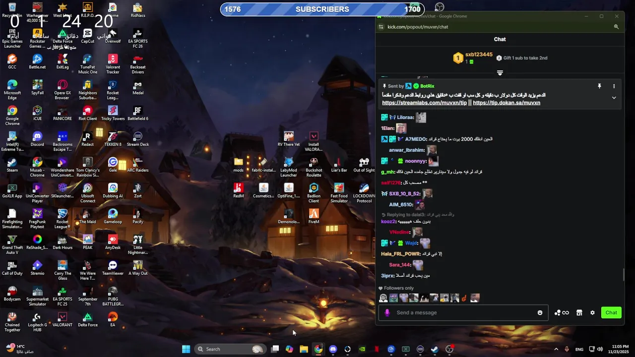Launch the TEKKEN 8 desktop shortcut
This screenshot has height=357, width=635.
click(113, 139)
